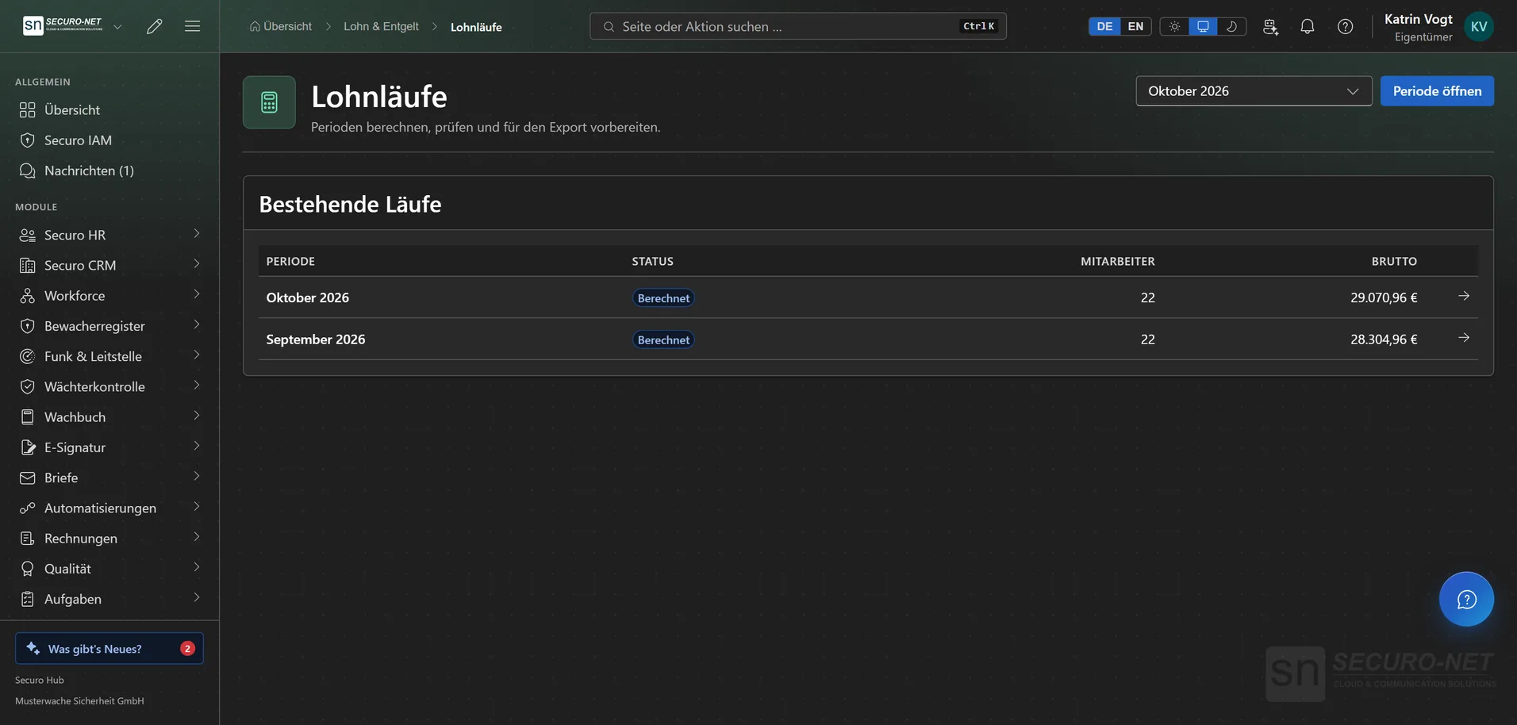Switch language to EN
The image size is (1517, 725).
point(1135,26)
